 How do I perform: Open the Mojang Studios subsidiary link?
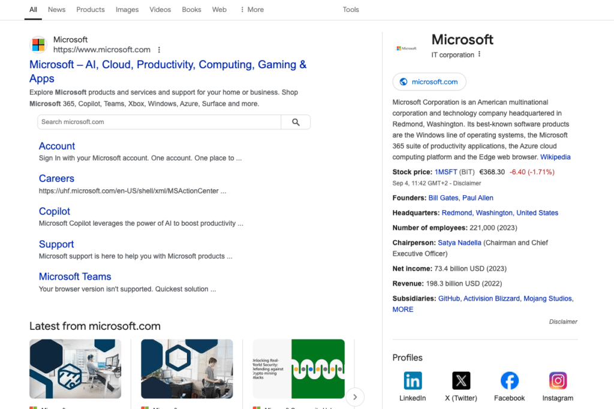(x=548, y=299)
